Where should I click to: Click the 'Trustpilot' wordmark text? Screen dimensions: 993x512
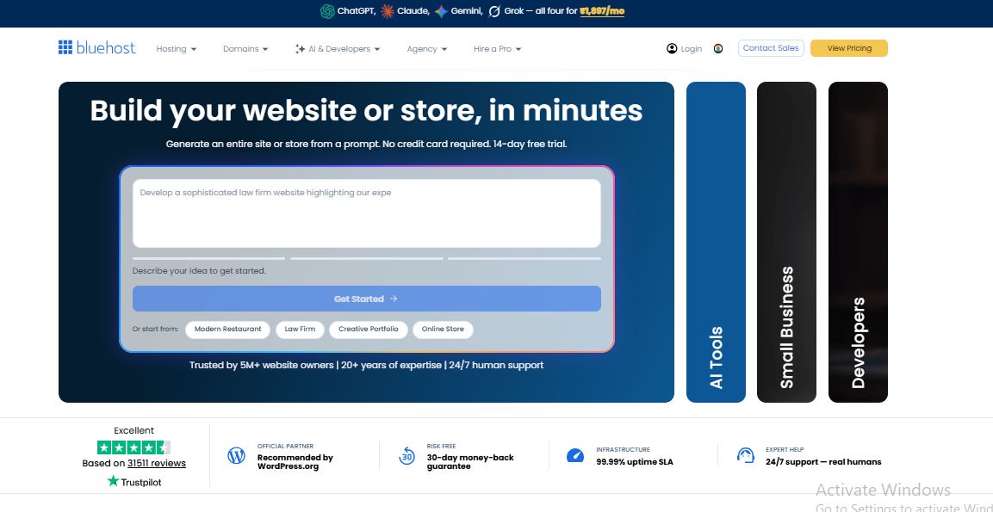[x=141, y=482]
